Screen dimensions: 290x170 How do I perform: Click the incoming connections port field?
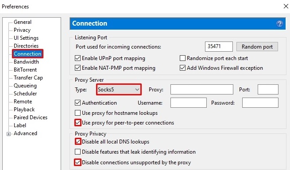(219, 46)
